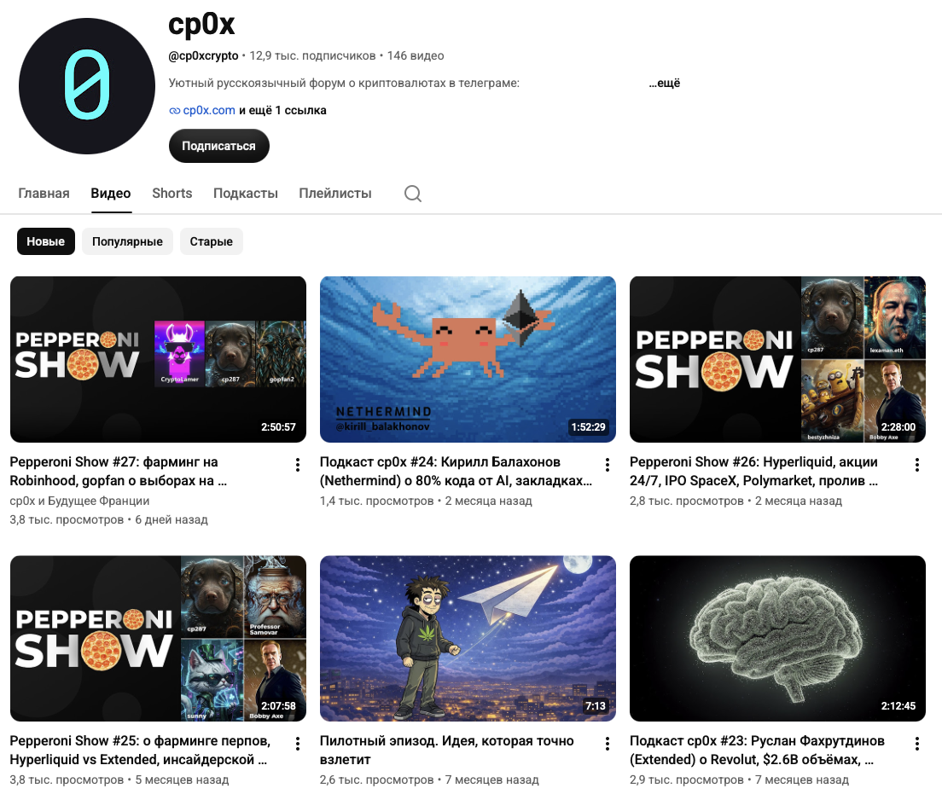The image size is (942, 800).
Task: Sort videos by Новые chip
Action: pyautogui.click(x=46, y=241)
